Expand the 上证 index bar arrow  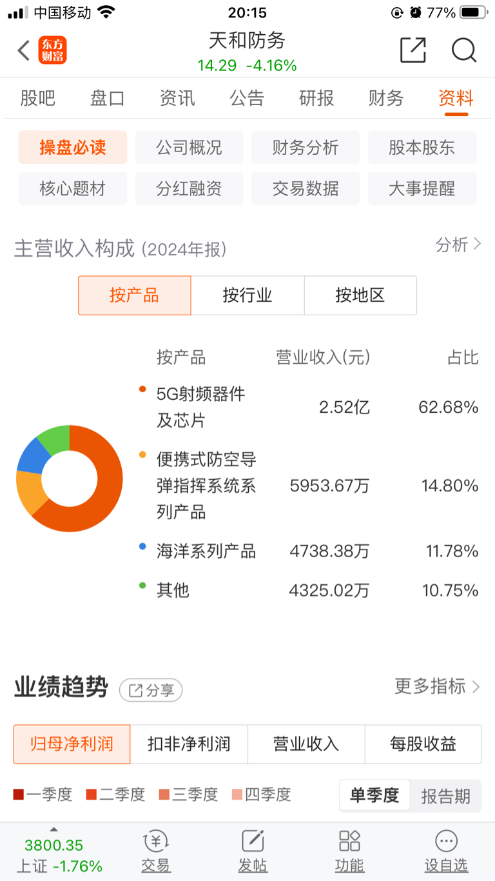(54, 829)
